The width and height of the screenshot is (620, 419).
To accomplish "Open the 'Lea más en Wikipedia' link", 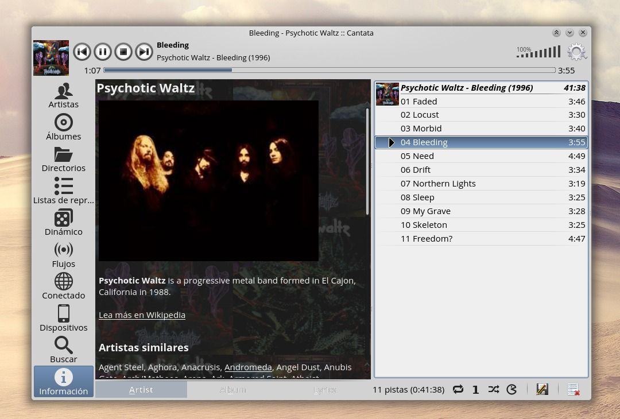I will click(x=142, y=315).
